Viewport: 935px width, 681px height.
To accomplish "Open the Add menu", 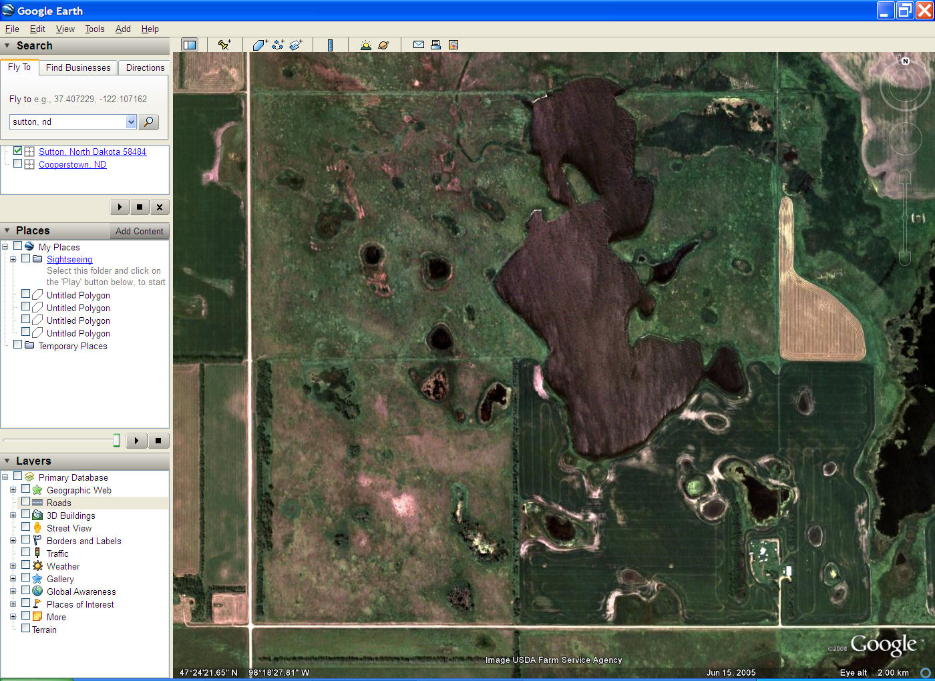I will click(123, 29).
